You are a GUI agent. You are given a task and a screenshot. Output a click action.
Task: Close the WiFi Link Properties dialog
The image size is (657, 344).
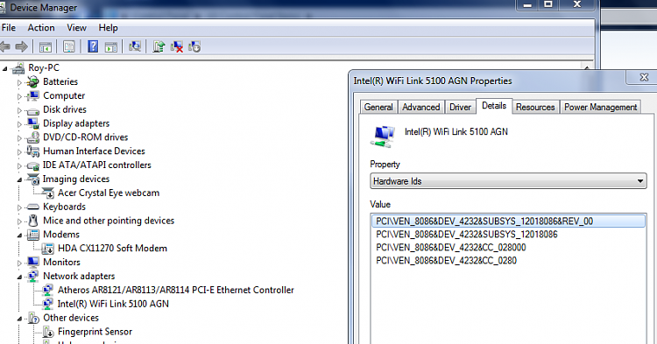point(644,77)
